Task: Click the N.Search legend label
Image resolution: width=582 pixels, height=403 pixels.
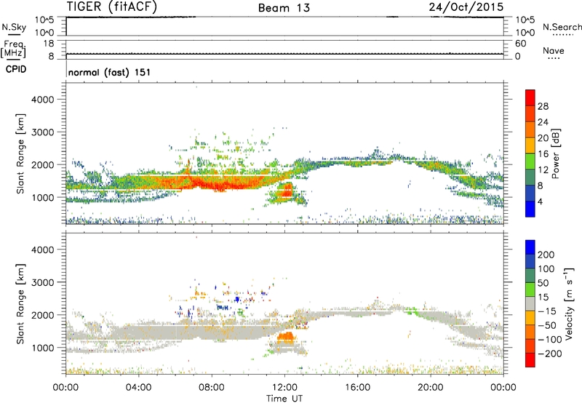Action: pos(562,27)
